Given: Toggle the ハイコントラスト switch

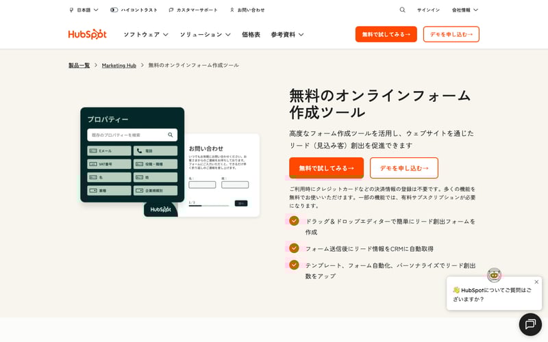Looking at the screenshot, I should coord(114,10).
